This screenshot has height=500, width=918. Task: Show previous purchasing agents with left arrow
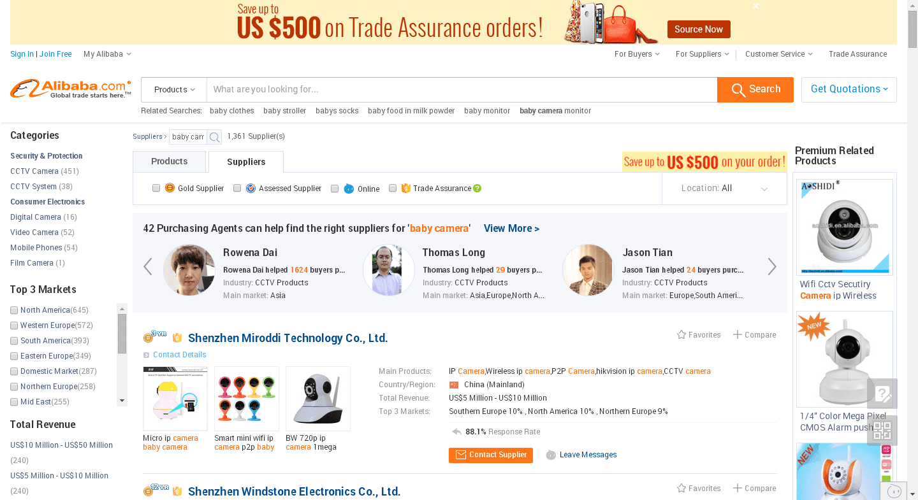[148, 267]
